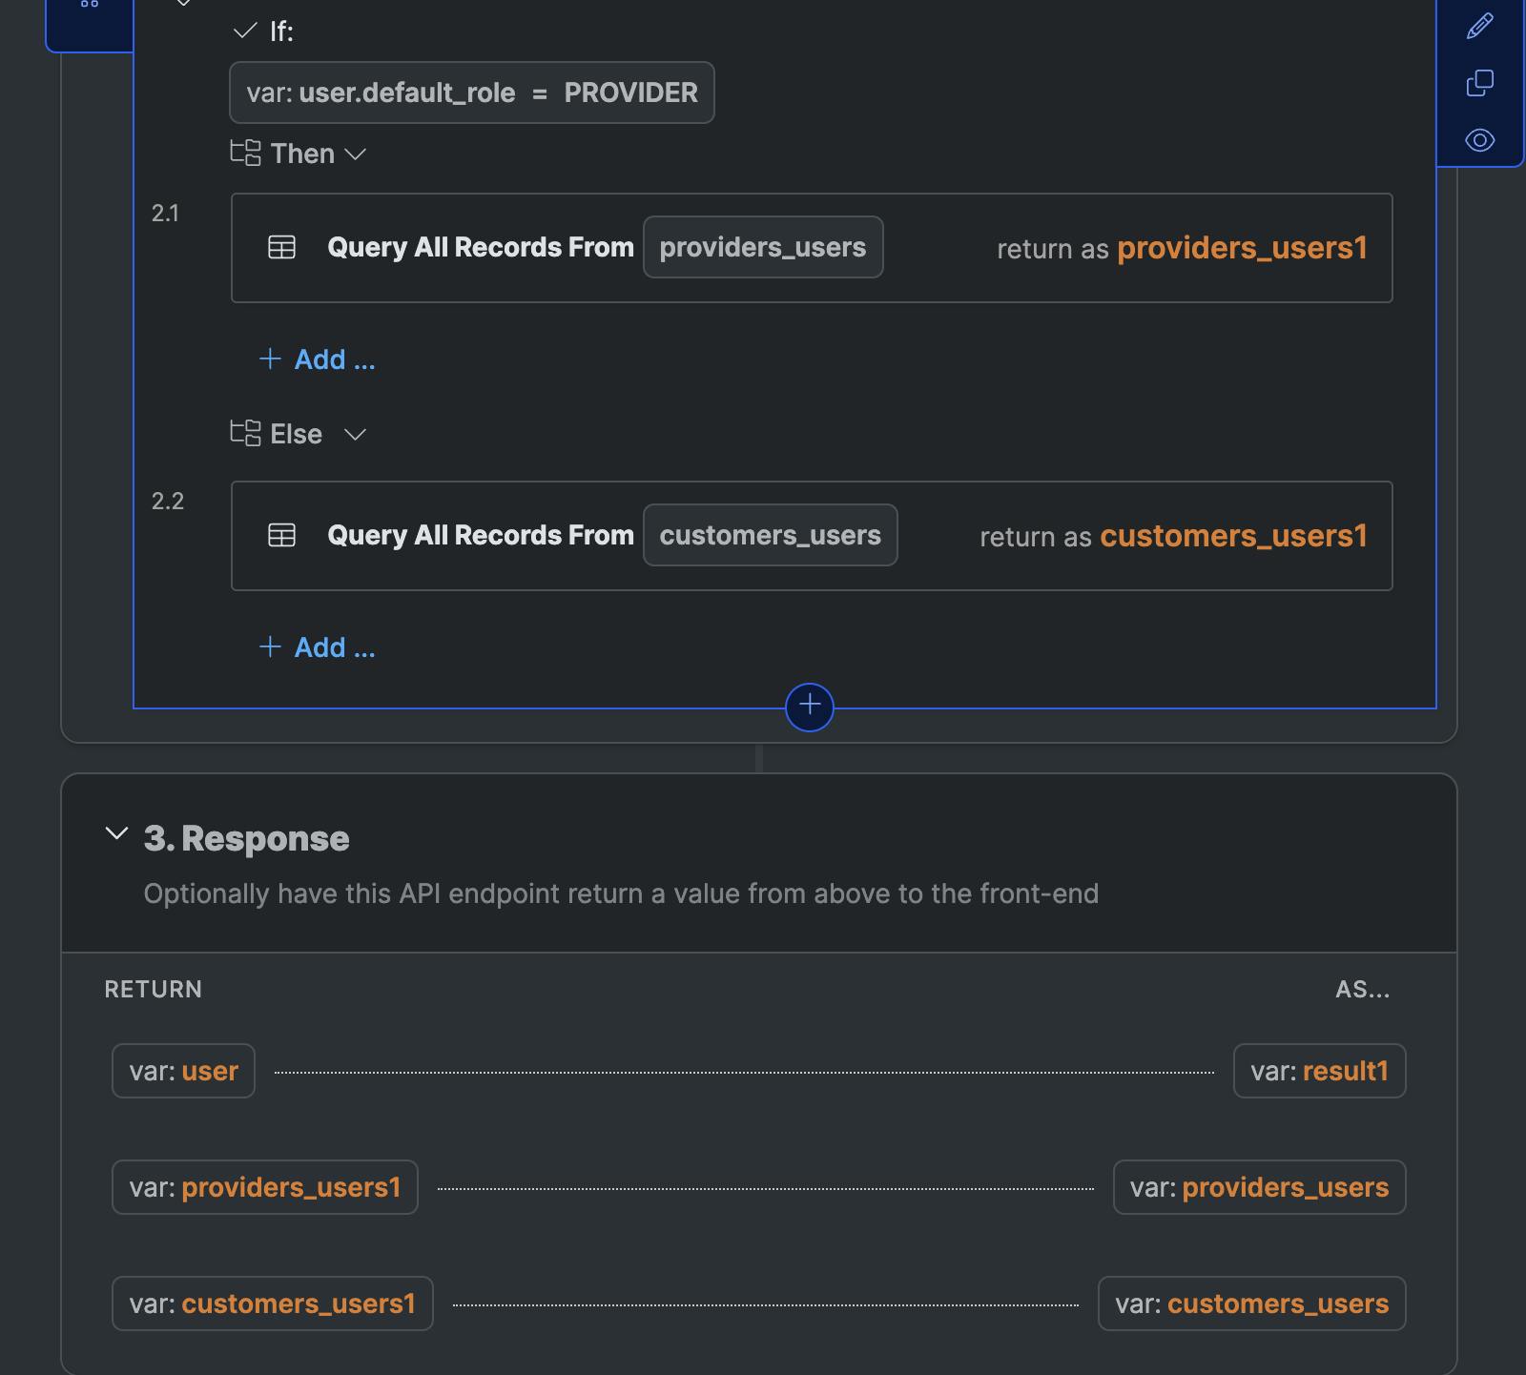This screenshot has width=1526, height=1375.
Task: Click the Else branch tree icon
Action: click(245, 433)
